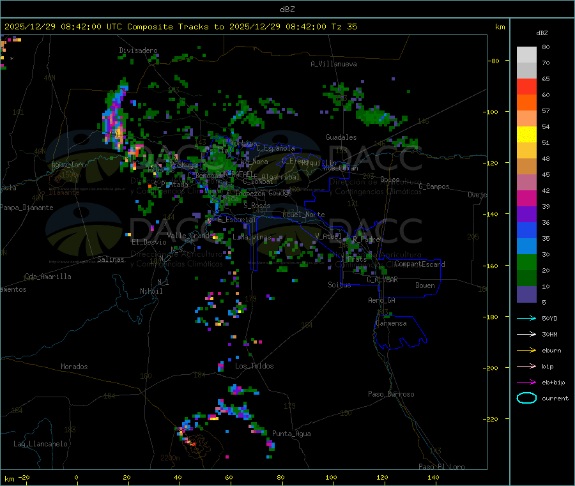This screenshot has width=575, height=486.
Task: Click the L_Malvinas place label
Action: click(x=252, y=237)
